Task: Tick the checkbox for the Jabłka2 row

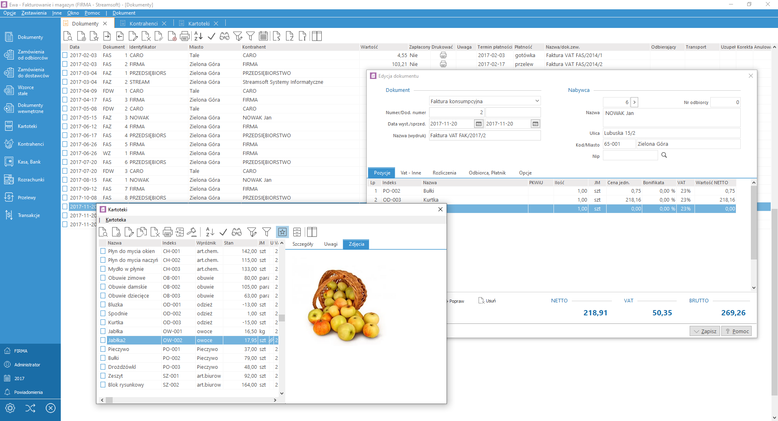Action: pyautogui.click(x=103, y=340)
